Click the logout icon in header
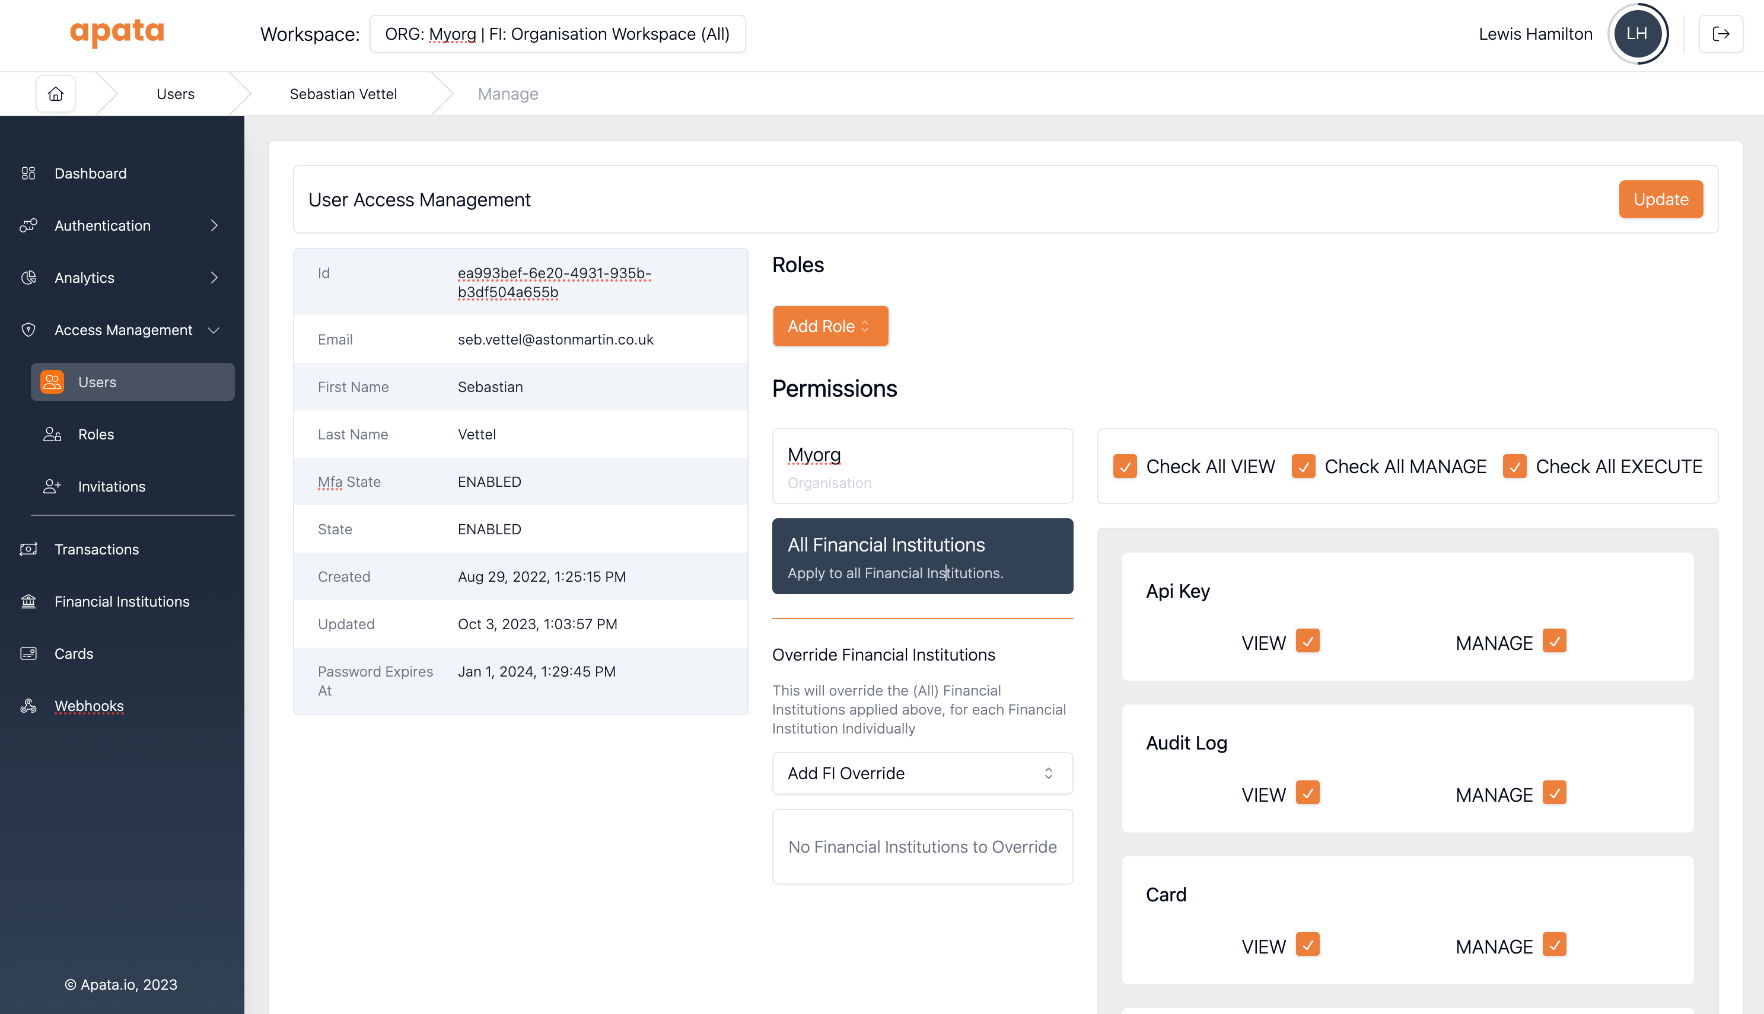The image size is (1764, 1014). click(1720, 33)
